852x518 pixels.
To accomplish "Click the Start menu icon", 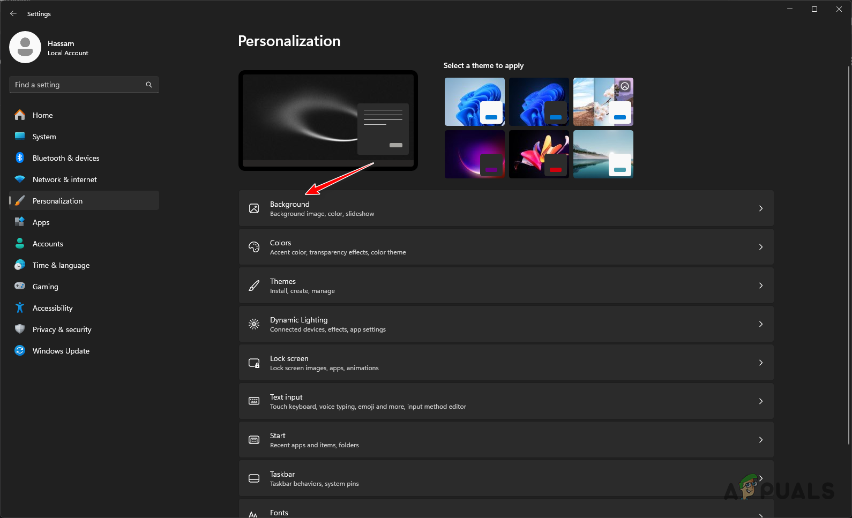I will coord(254,440).
